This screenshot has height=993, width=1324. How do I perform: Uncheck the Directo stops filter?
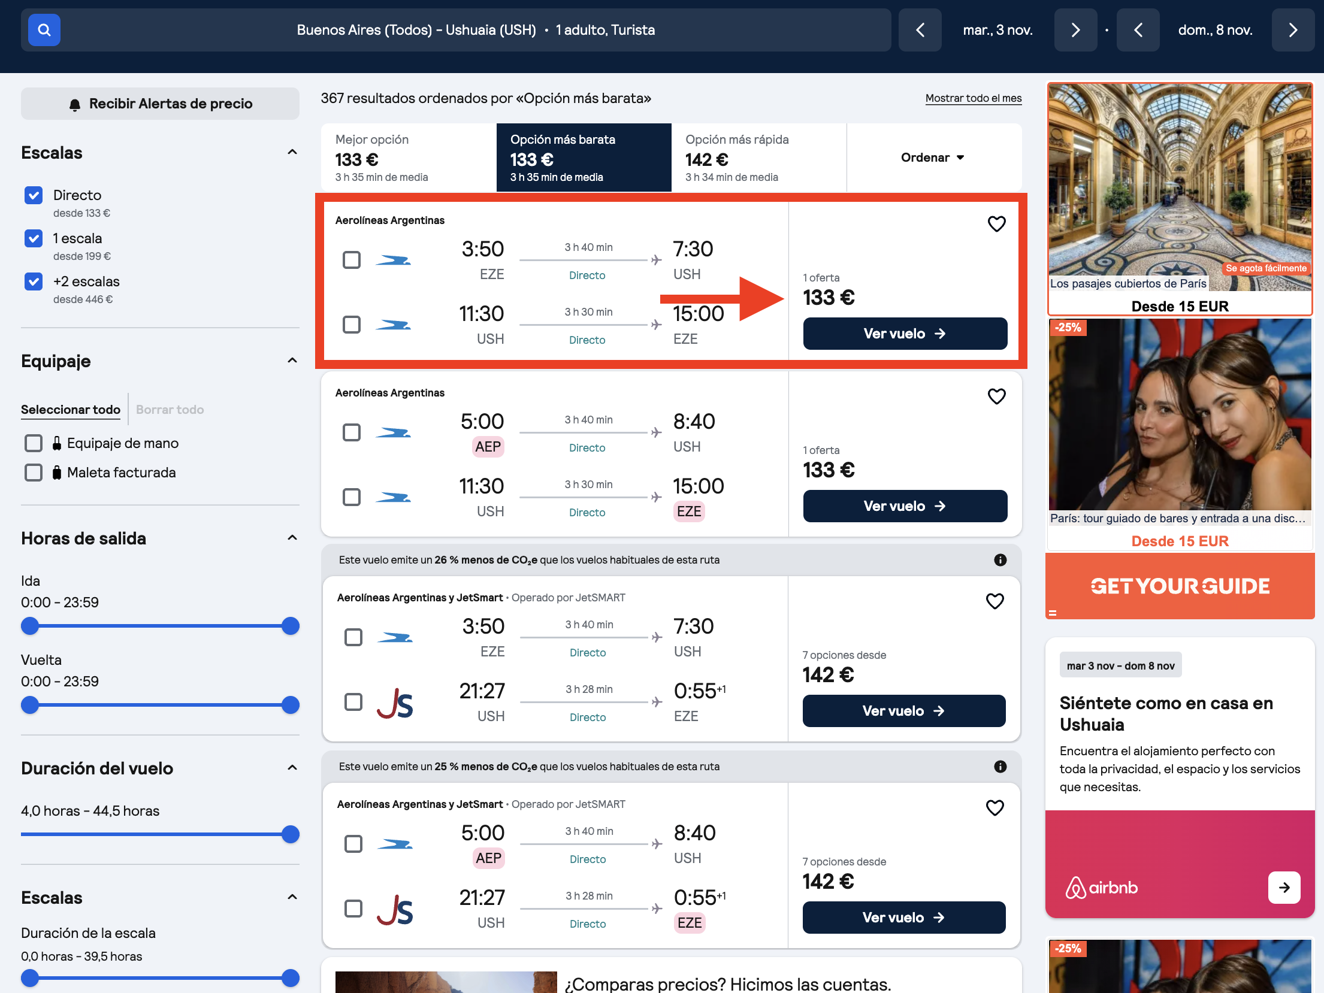click(34, 195)
